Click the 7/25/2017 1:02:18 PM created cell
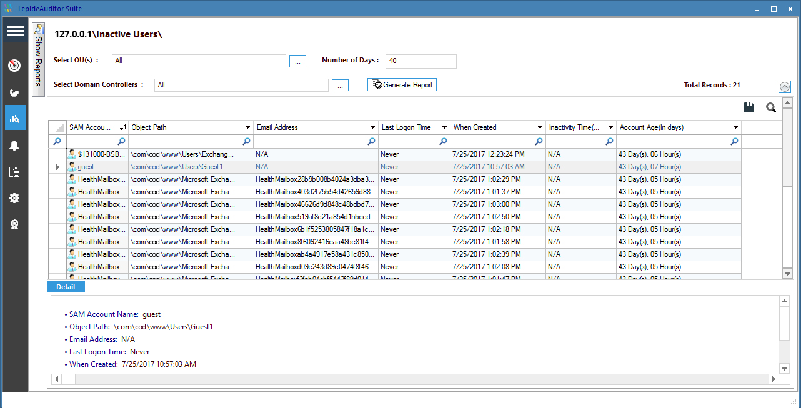The width and height of the screenshot is (801, 408). pyautogui.click(x=498, y=229)
